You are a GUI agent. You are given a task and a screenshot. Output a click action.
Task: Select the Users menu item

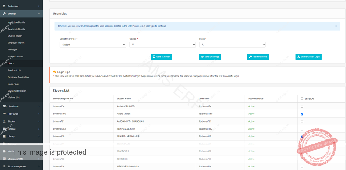11,63
